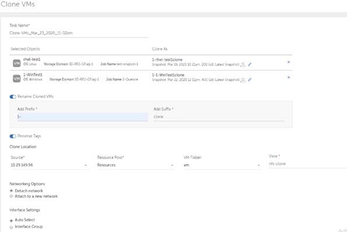Click Storage Domain text in rhel-test1 row
The height and width of the screenshot is (232, 347).
[68, 64]
